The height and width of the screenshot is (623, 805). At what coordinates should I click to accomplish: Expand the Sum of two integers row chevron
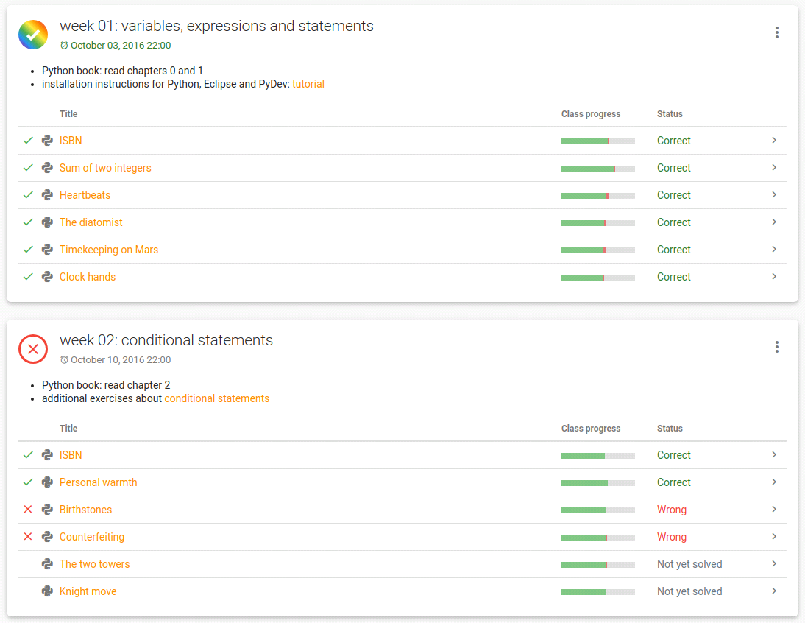tap(774, 167)
